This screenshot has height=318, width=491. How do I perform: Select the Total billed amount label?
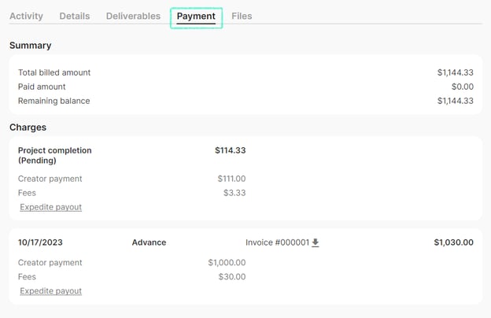click(54, 72)
